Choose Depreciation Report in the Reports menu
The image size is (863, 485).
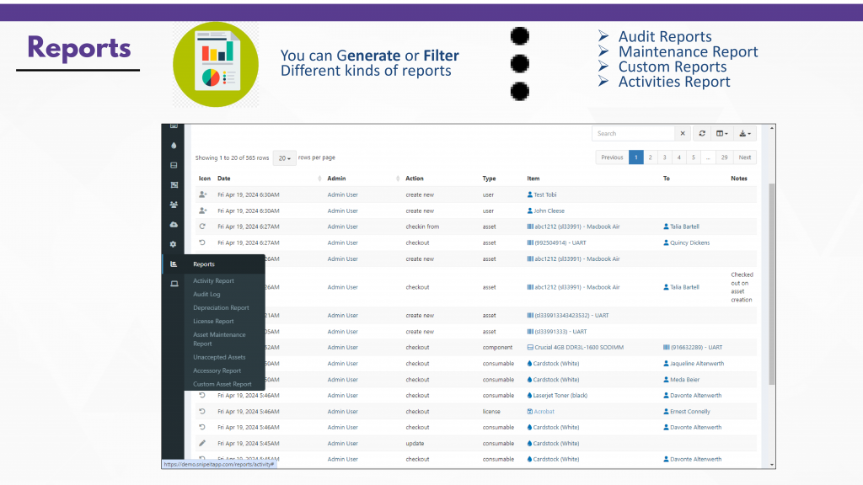[221, 308]
